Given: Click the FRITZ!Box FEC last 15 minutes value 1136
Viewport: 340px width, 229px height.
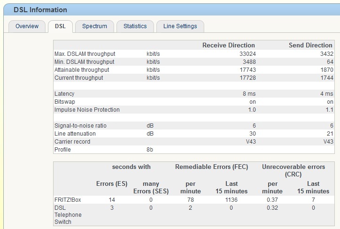Looking at the screenshot, I should pyautogui.click(x=232, y=200).
